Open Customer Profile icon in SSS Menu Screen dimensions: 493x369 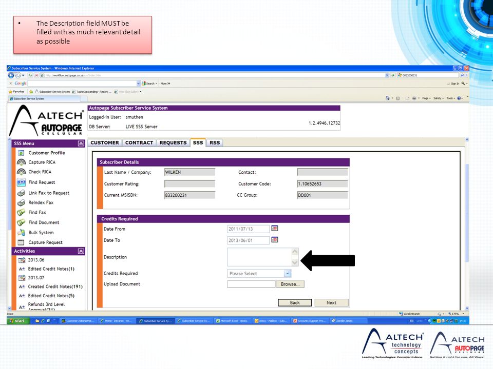(21, 153)
